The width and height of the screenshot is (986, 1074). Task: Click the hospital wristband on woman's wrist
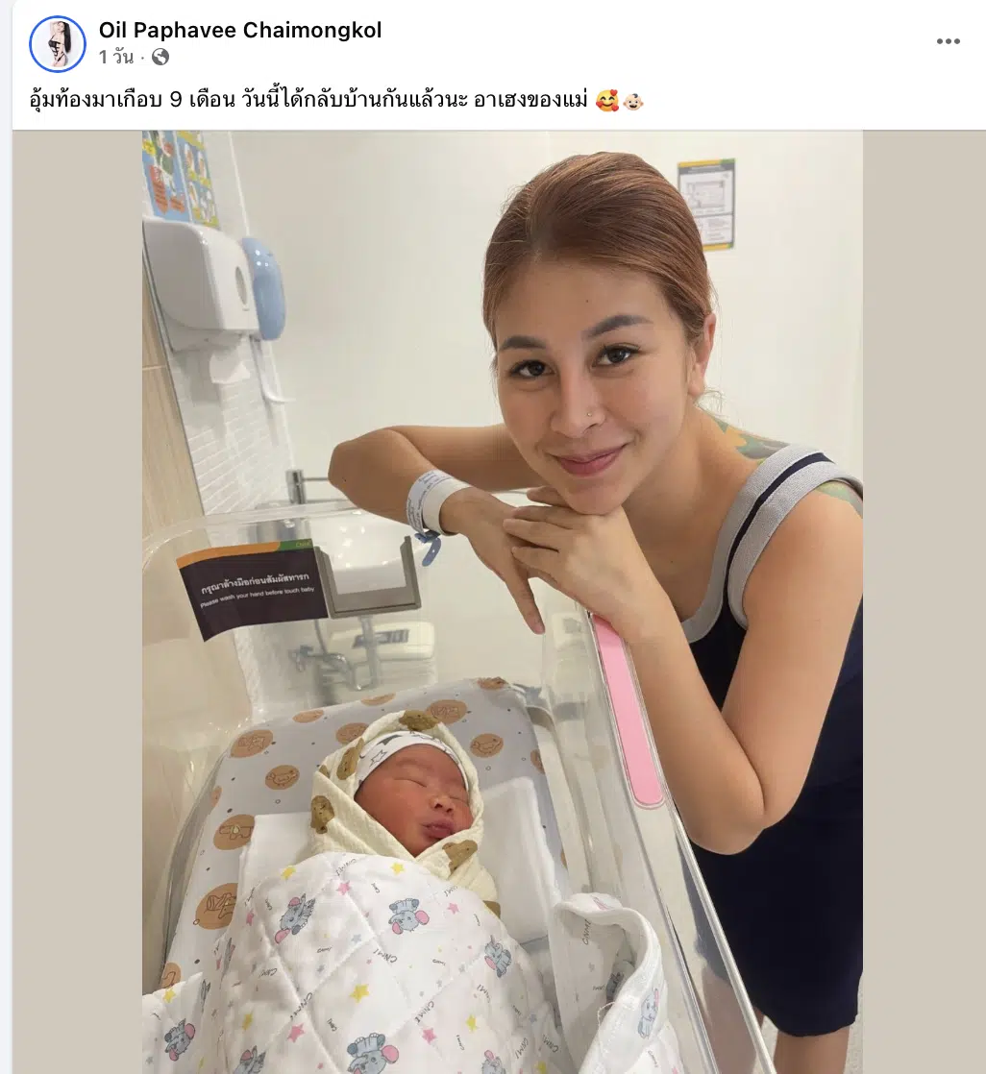pos(431,502)
